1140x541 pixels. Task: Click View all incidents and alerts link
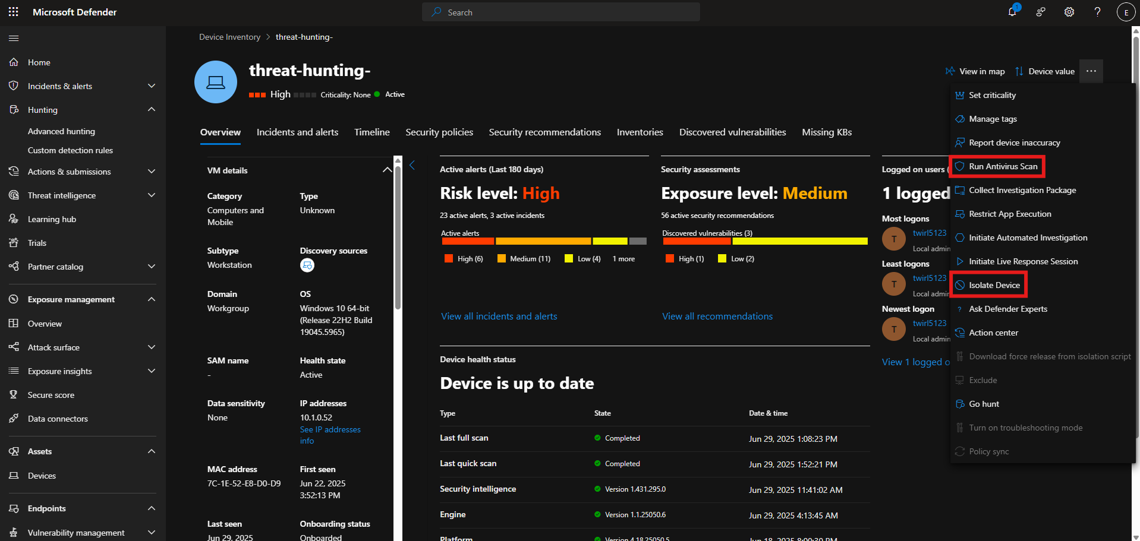point(499,316)
